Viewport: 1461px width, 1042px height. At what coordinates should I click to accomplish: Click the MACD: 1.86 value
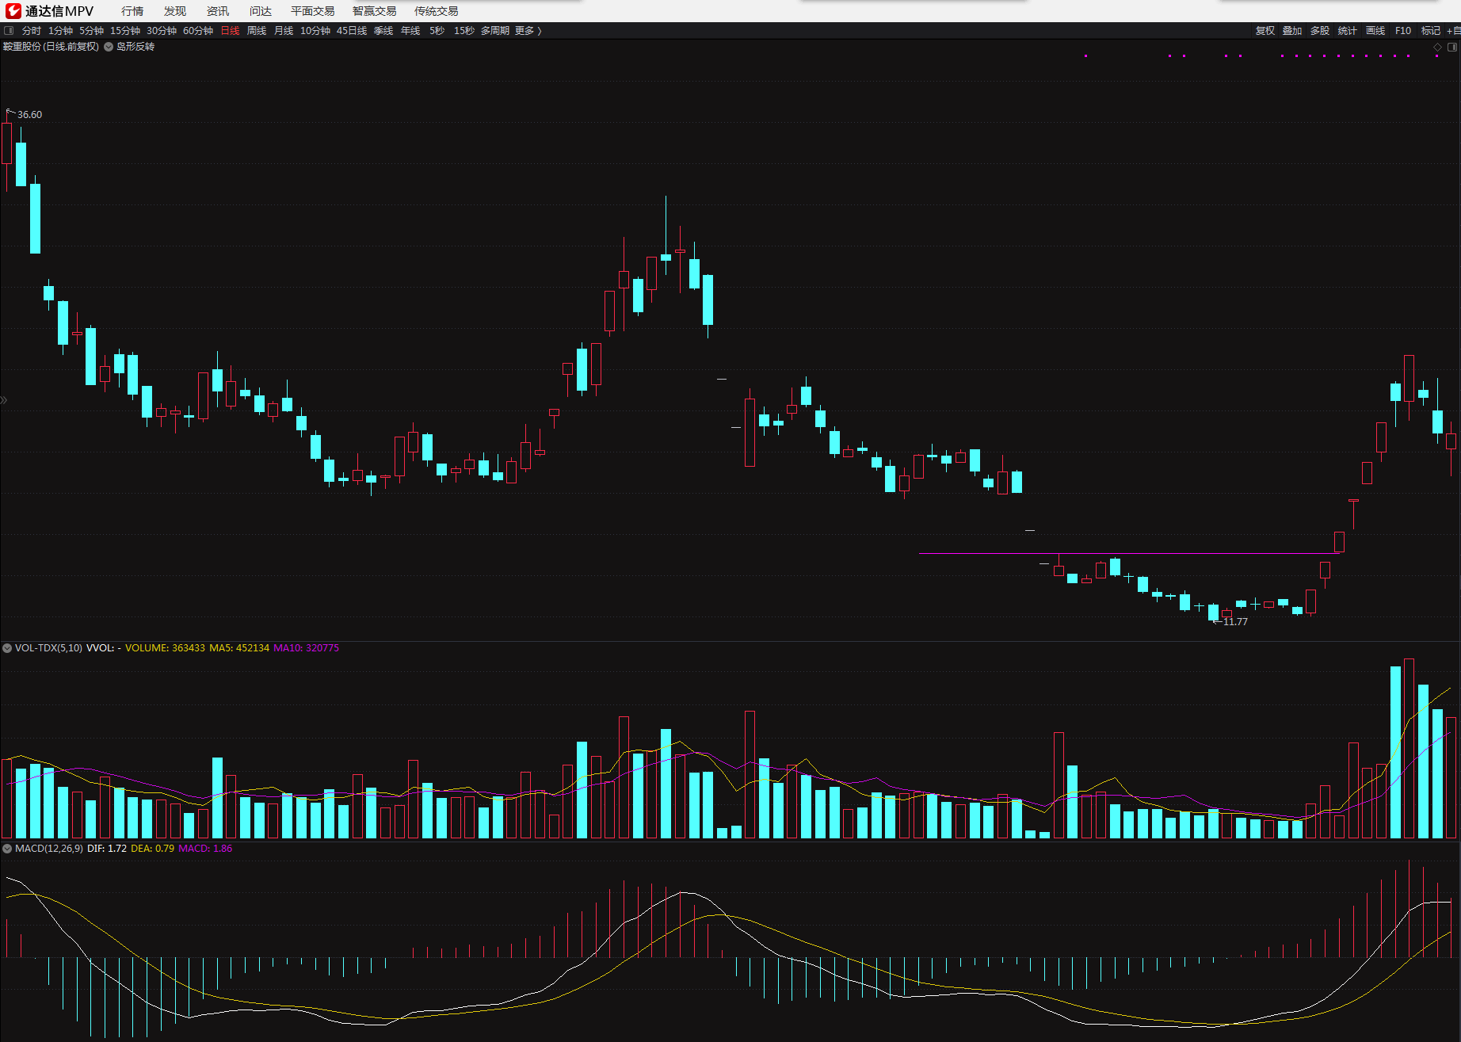point(205,849)
